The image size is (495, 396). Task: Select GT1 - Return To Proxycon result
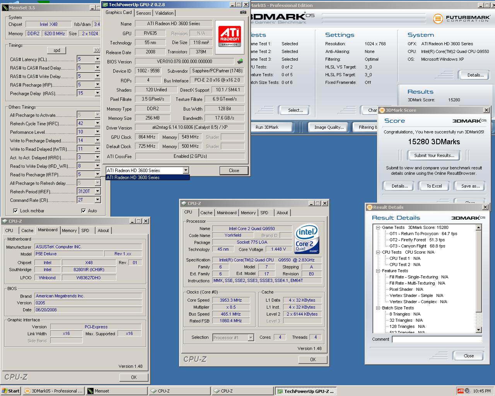[423, 234]
